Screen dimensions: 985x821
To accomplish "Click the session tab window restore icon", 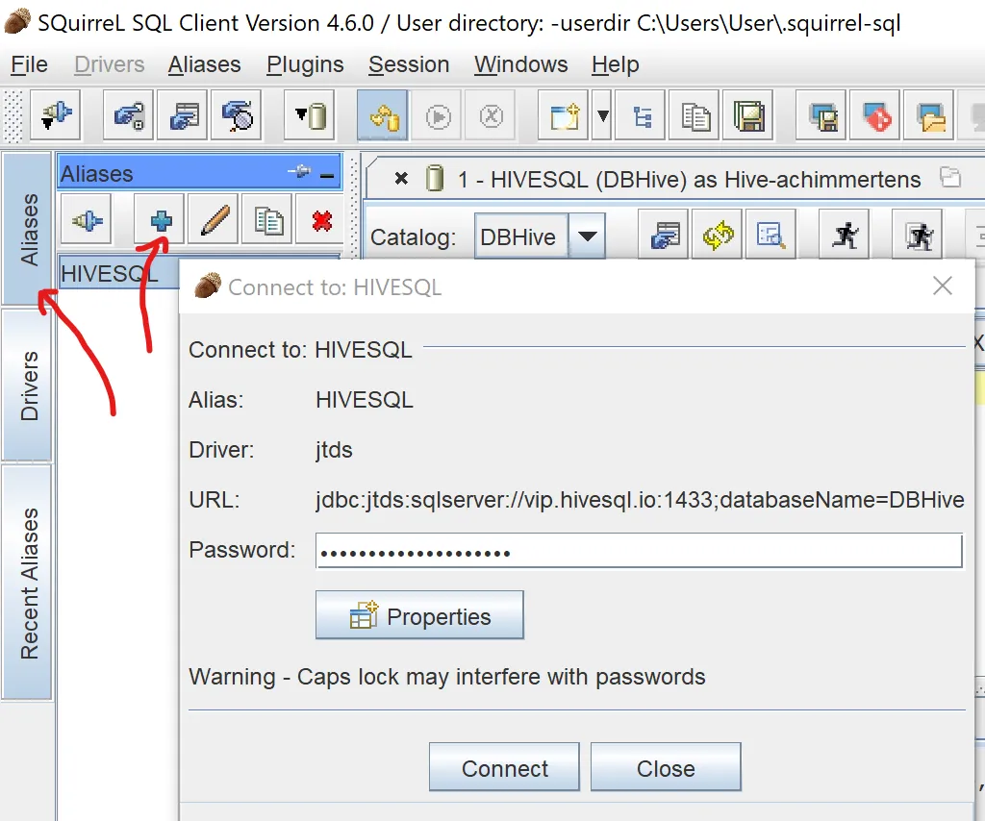I will coord(950,176).
